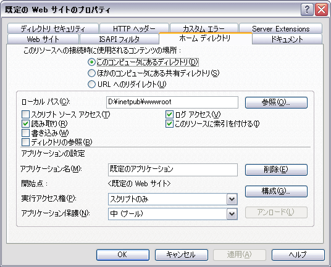Click into the ローカル パス text field

click(x=172, y=102)
